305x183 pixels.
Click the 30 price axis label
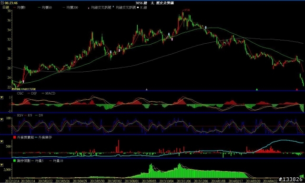point(9,49)
